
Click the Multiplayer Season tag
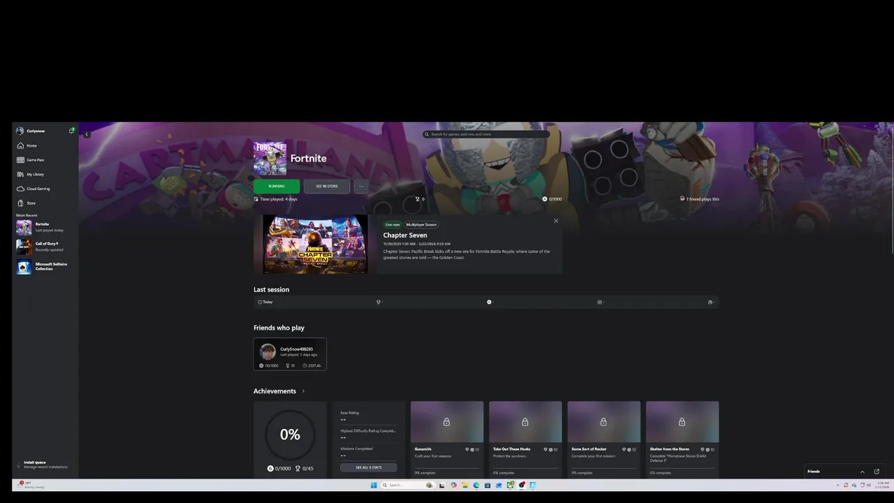[421, 225]
